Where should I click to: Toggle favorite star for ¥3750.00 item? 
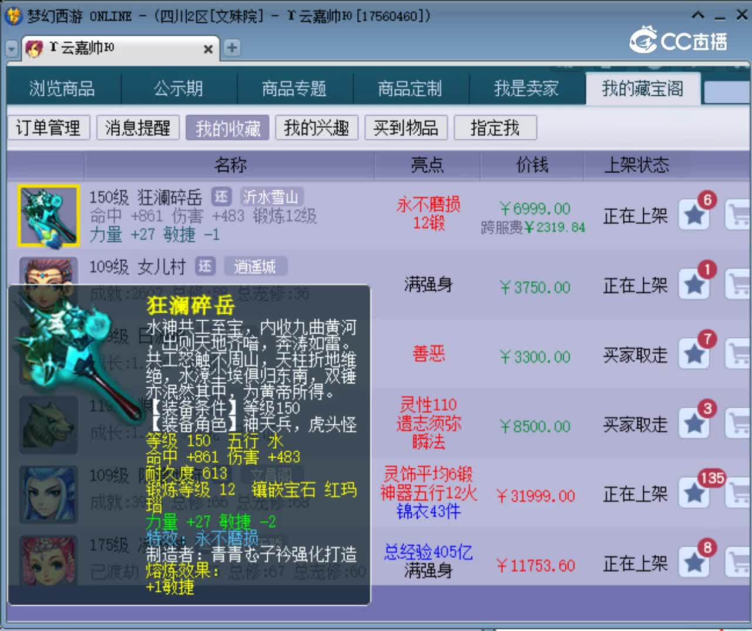point(695,284)
